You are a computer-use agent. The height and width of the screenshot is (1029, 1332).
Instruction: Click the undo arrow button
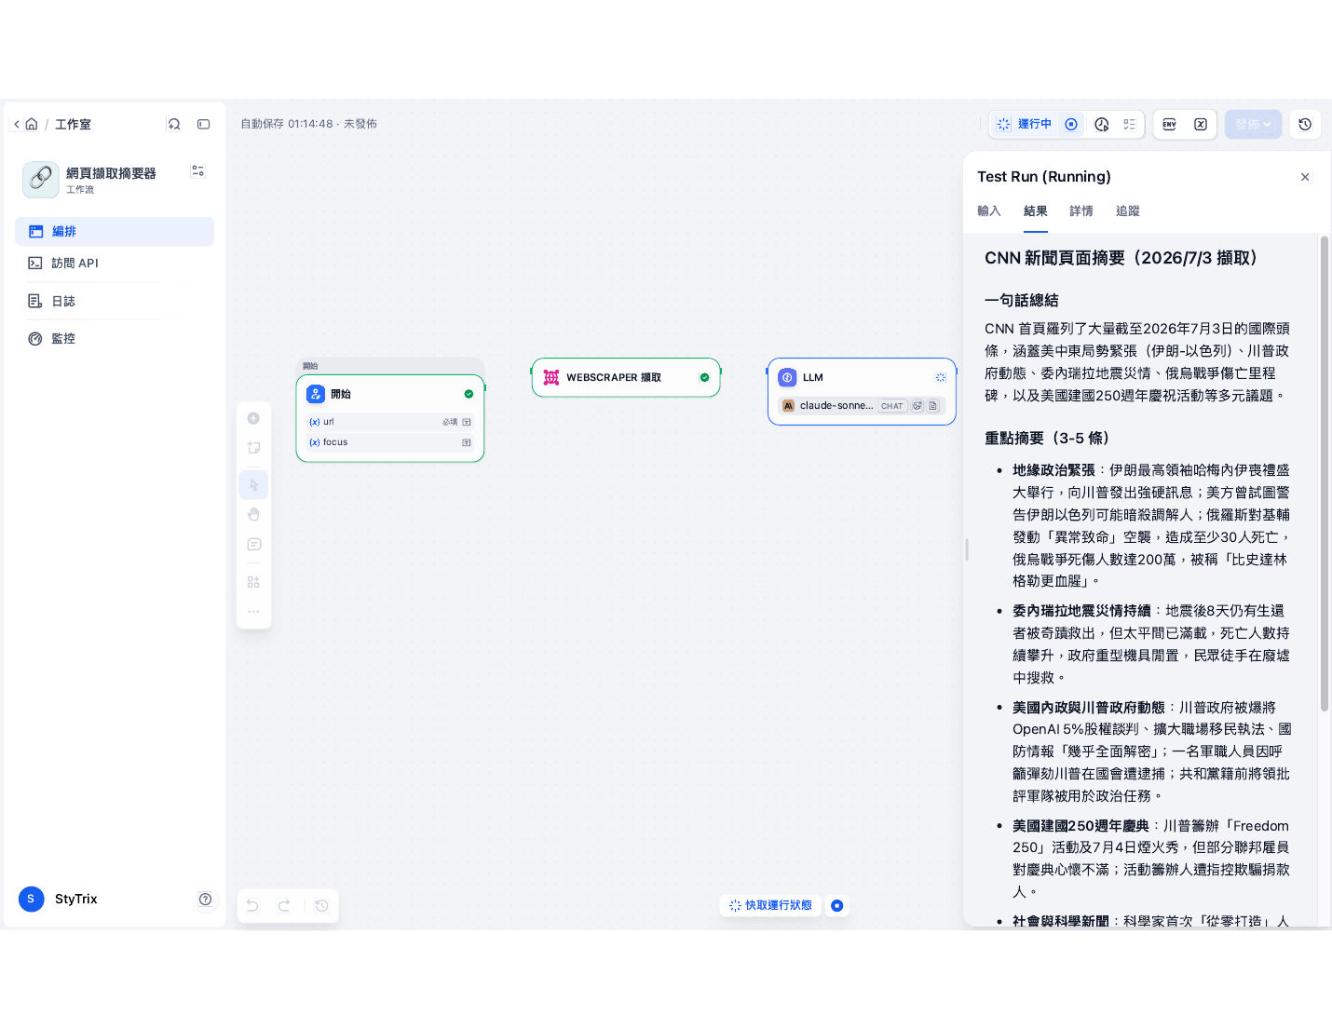click(x=252, y=905)
